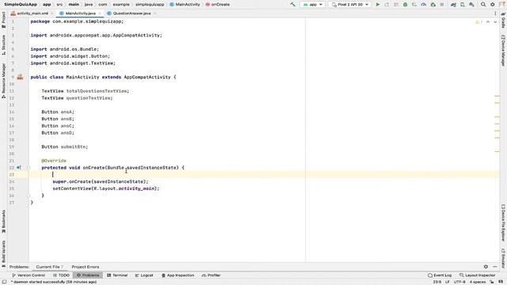Open the Pixel 2 API 30 device dropdown
This screenshot has width=507, height=285.
[350, 5]
